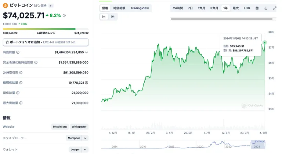This screenshot has height=154, width=282.
Task: Switch to line chart view icon
Action: click(x=104, y=17)
